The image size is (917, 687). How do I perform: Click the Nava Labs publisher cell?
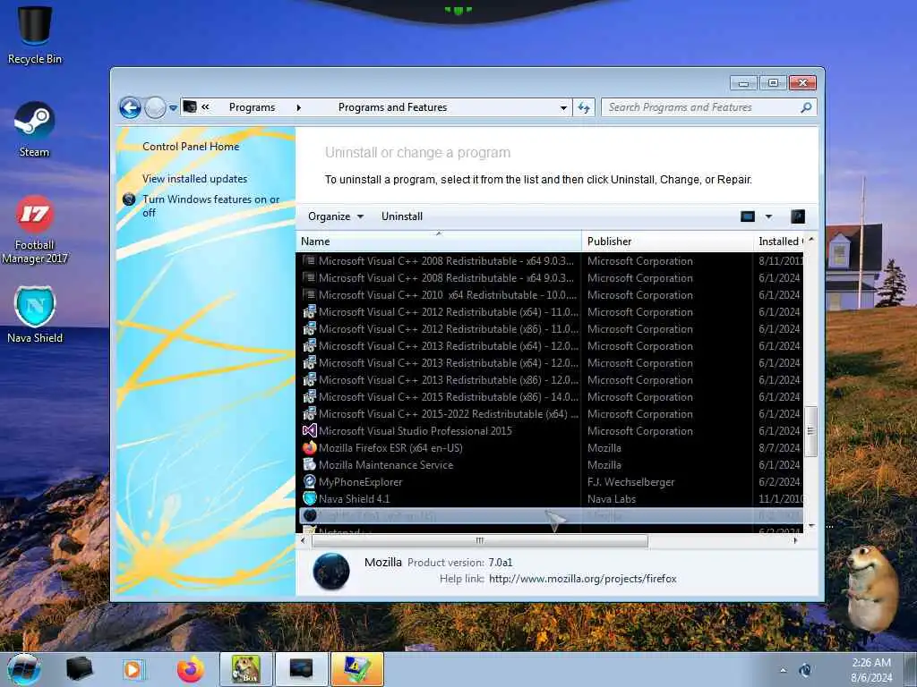coord(611,499)
